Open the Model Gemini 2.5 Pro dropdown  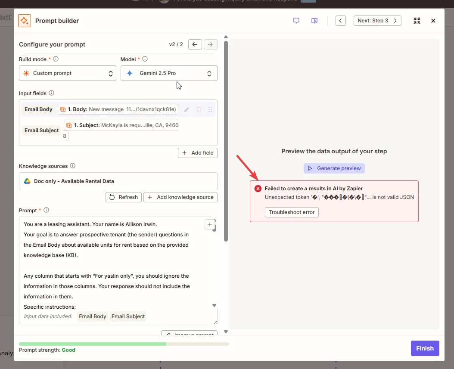169,73
